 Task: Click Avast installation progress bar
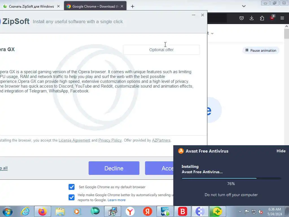(231, 178)
